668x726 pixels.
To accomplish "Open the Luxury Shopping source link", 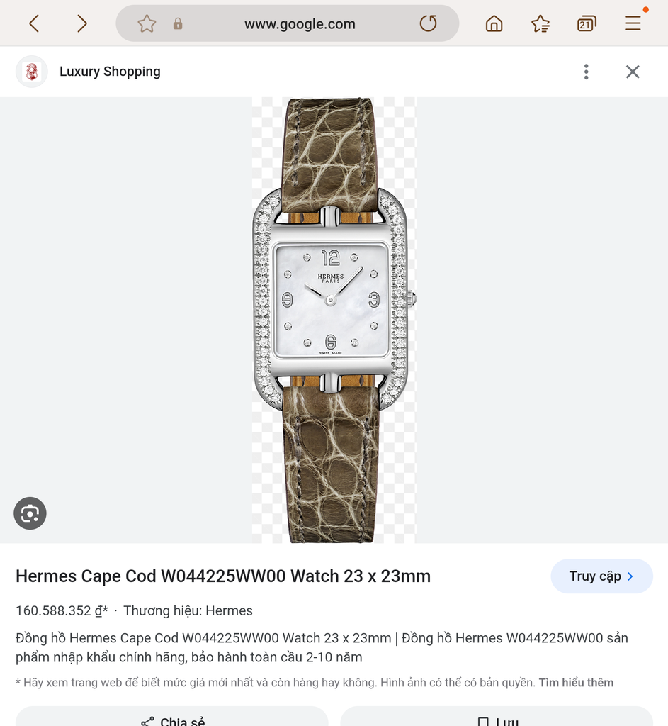I will [x=110, y=72].
